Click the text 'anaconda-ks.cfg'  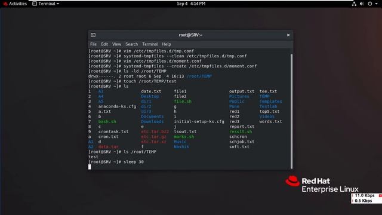(117, 106)
